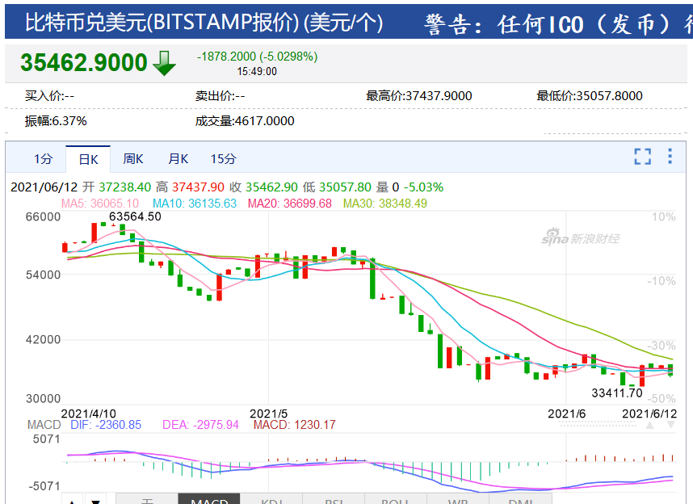Viewport: 693px width, 504px height.
Task: Open the full-screen chart view icon
Action: (x=642, y=157)
